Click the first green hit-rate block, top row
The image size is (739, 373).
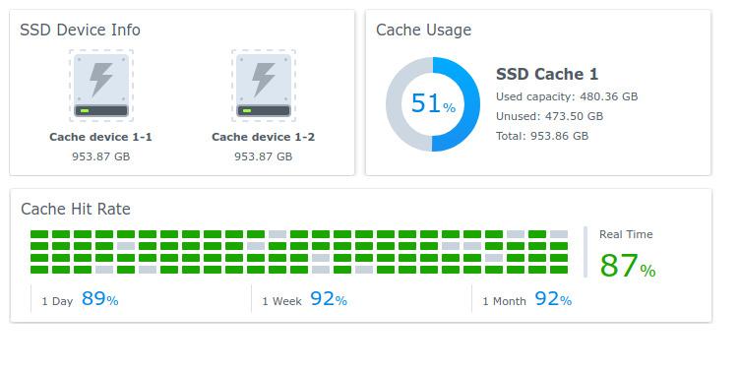(39, 234)
